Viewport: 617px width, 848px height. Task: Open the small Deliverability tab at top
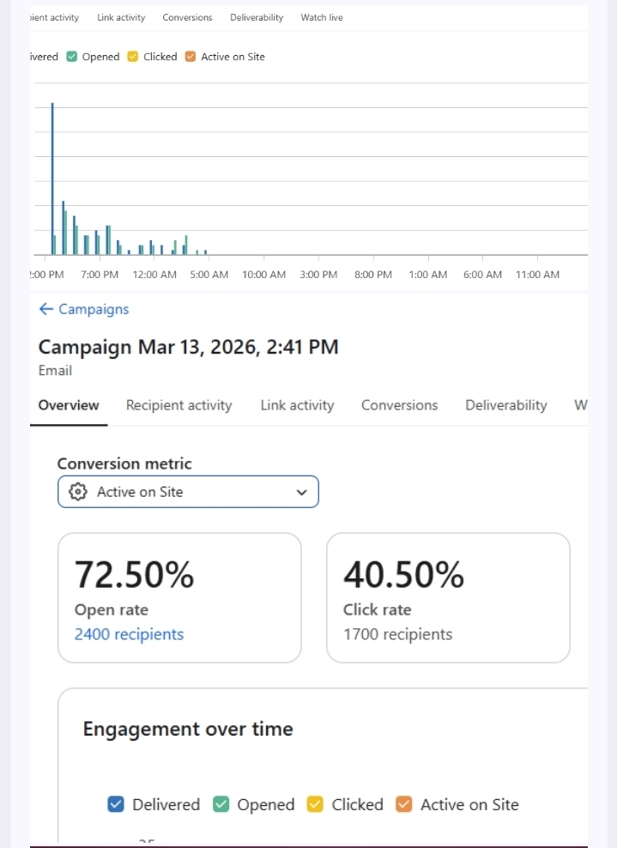click(257, 17)
